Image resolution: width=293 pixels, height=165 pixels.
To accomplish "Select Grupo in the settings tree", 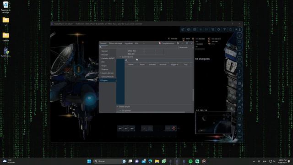I will click(104, 66).
